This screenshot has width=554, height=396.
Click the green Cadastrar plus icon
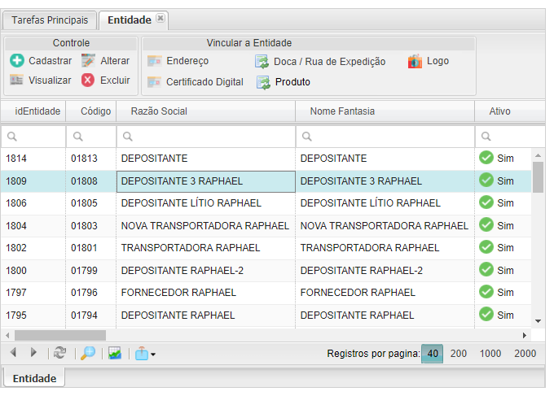click(x=16, y=61)
